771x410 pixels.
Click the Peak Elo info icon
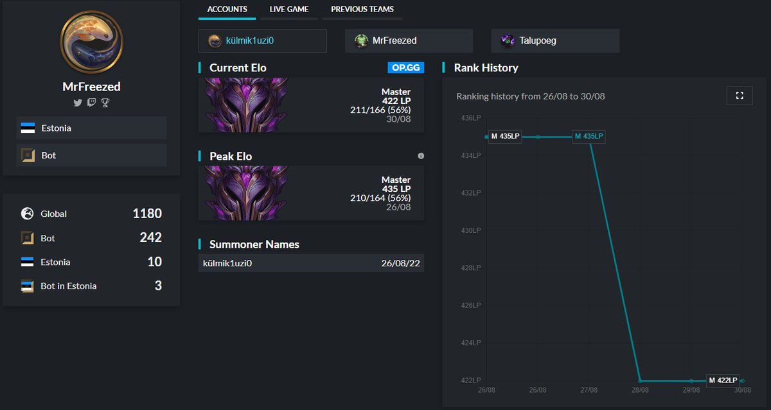[421, 156]
